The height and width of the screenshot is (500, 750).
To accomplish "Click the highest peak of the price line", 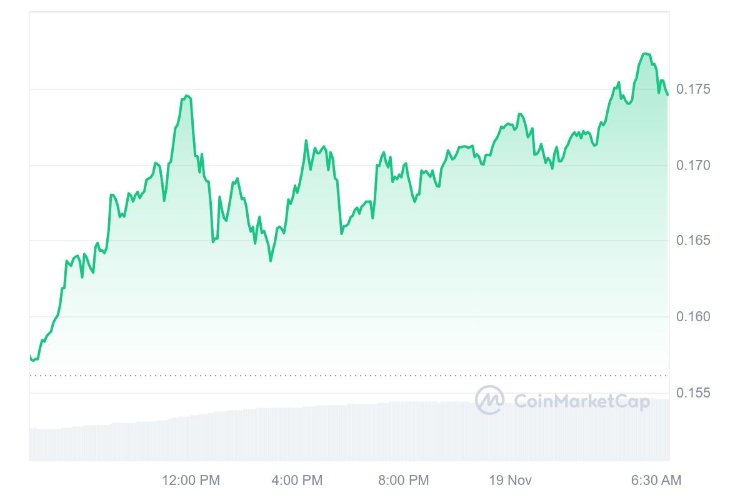I will (644, 54).
